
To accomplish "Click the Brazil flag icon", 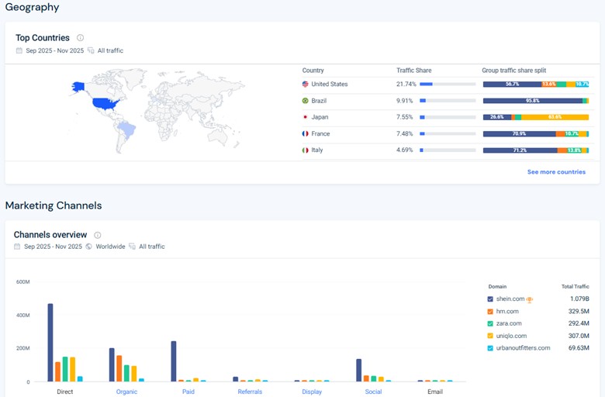I will (305, 101).
